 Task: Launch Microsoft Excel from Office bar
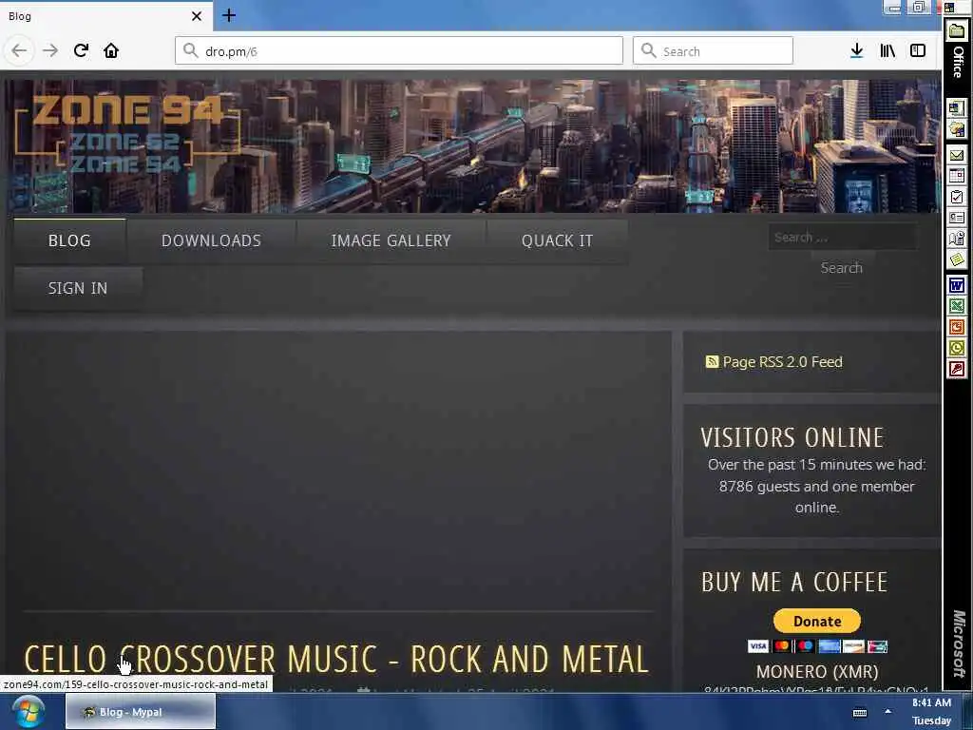[957, 306]
